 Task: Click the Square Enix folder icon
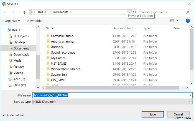[x=48, y=74]
